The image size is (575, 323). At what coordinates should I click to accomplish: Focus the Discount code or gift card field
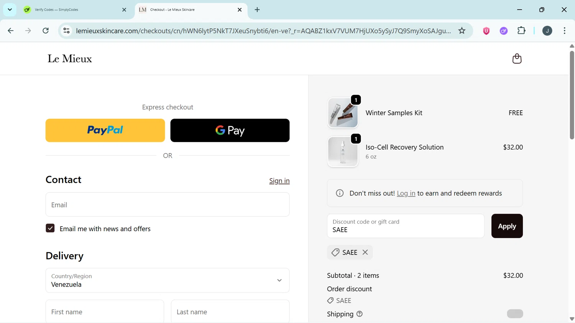point(406,226)
